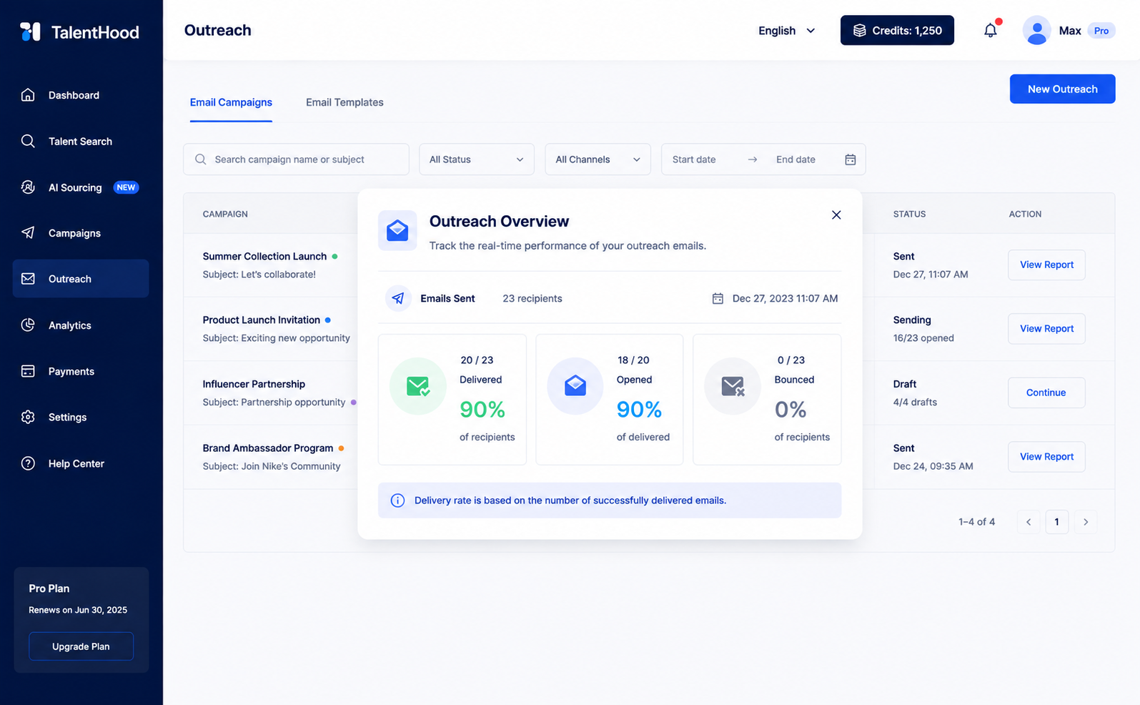Click the 16/23 opened status text
The height and width of the screenshot is (705, 1140).
click(923, 338)
